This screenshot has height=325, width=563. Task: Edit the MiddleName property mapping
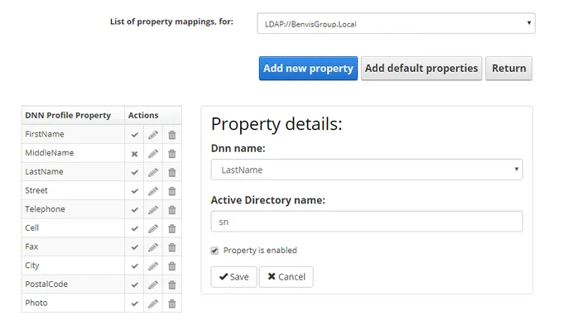pos(153,154)
